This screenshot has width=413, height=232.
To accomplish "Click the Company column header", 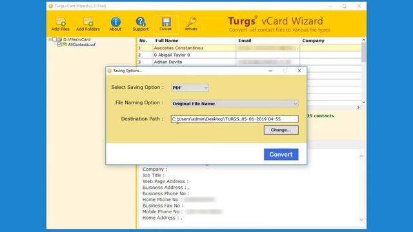I will (x=330, y=41).
